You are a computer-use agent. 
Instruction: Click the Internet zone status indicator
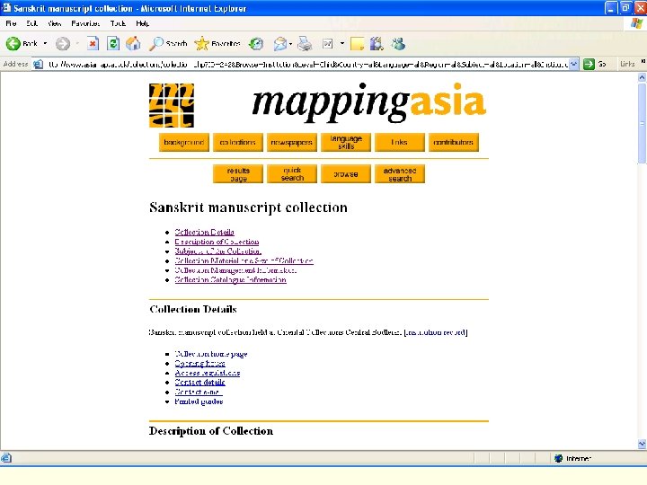[572, 458]
